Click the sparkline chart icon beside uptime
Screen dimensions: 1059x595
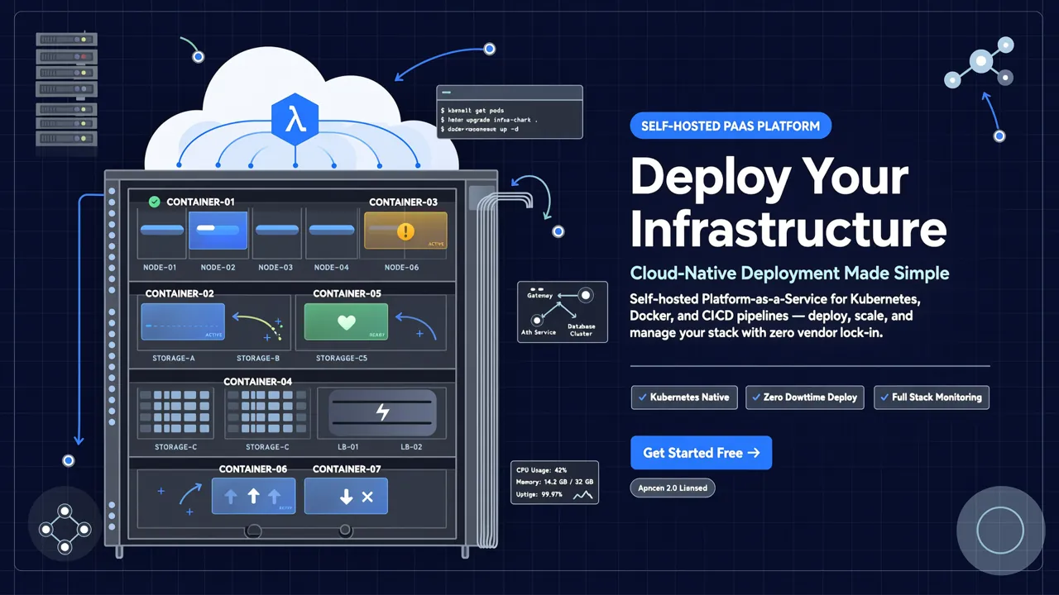pos(583,494)
